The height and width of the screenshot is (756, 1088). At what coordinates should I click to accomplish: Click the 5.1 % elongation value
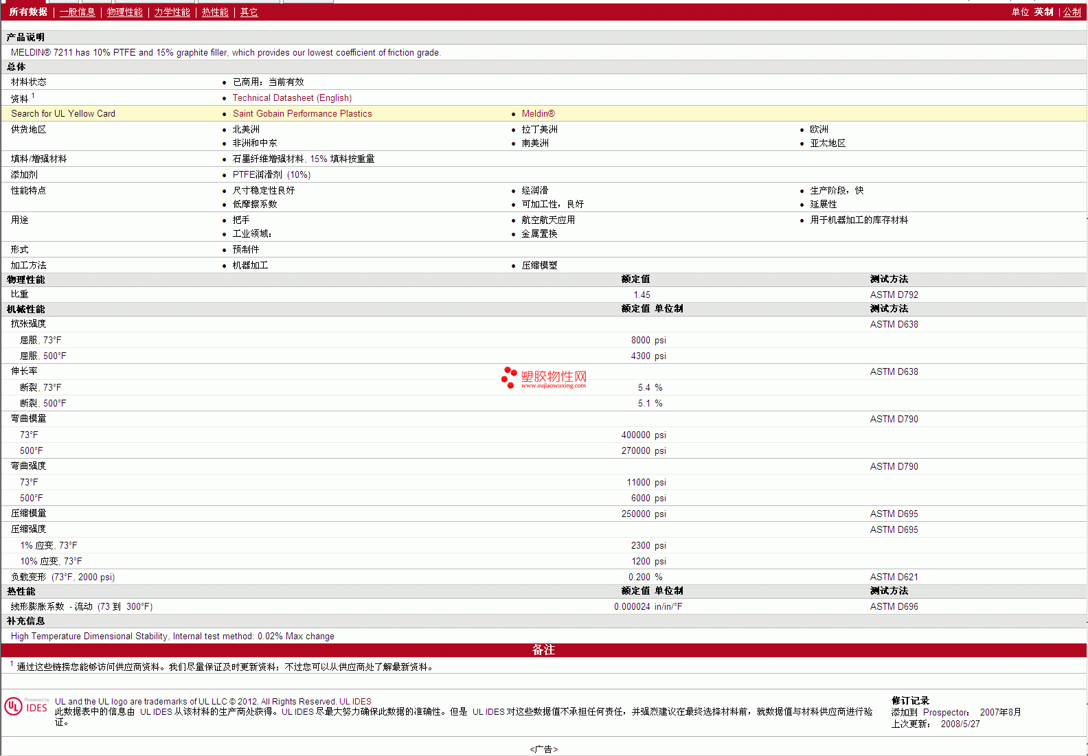(650, 404)
